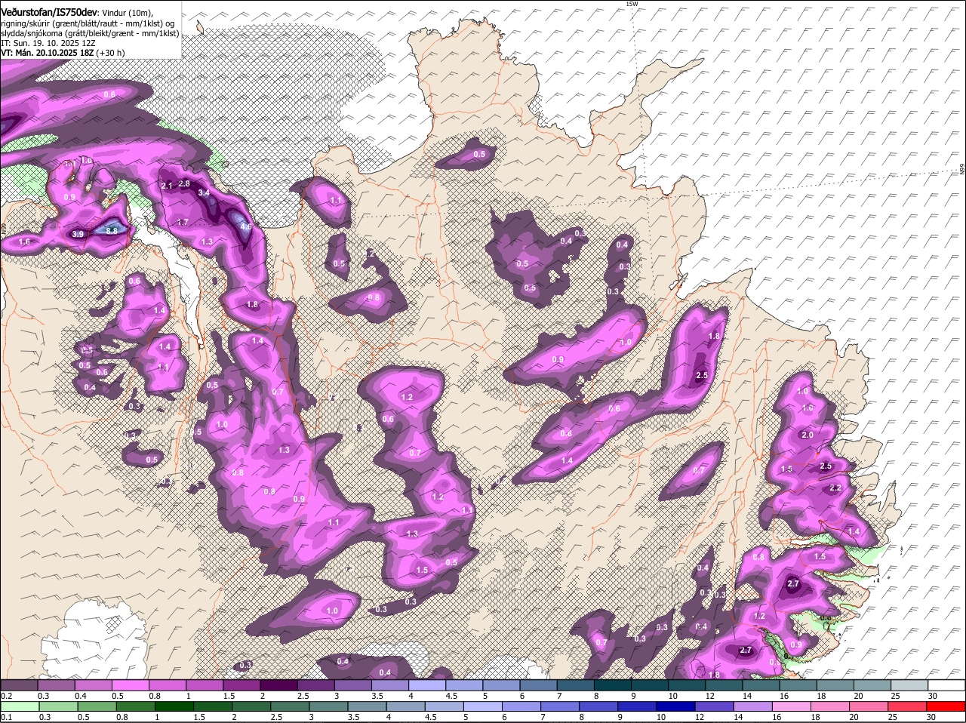
Task: Click the 2.1 precipitation value
Action: 168,186
